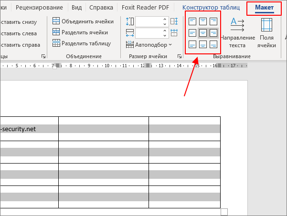
Task: Align cell text top left
Action: [192, 21]
